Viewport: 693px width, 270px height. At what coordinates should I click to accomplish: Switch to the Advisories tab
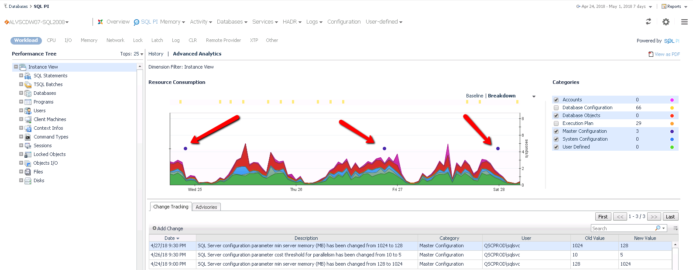tap(206, 207)
